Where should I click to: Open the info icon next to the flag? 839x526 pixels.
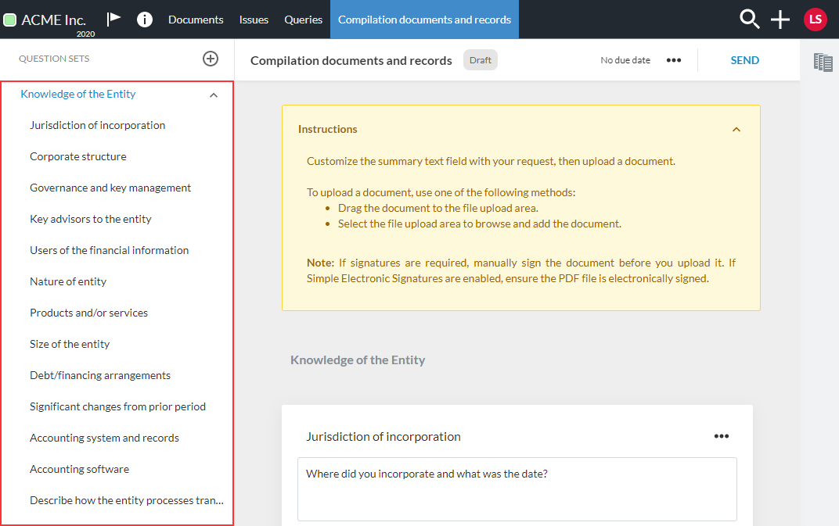(145, 20)
